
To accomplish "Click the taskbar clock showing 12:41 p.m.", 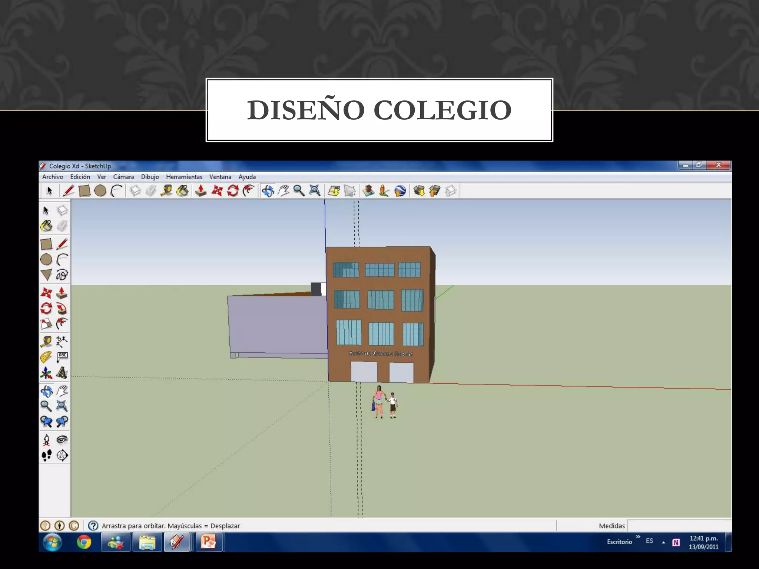I will (703, 542).
